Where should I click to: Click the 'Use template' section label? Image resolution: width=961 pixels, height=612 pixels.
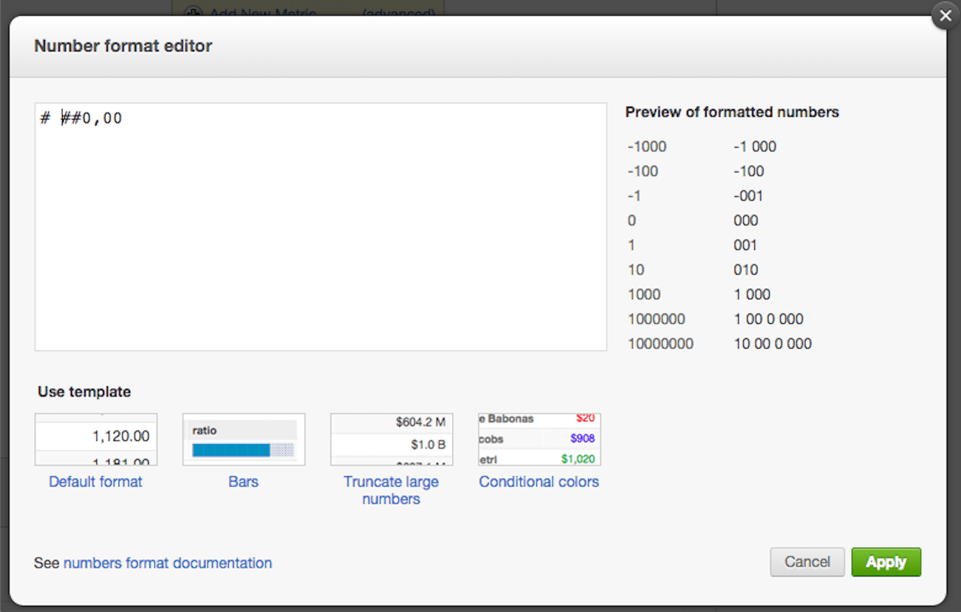pyautogui.click(x=84, y=392)
